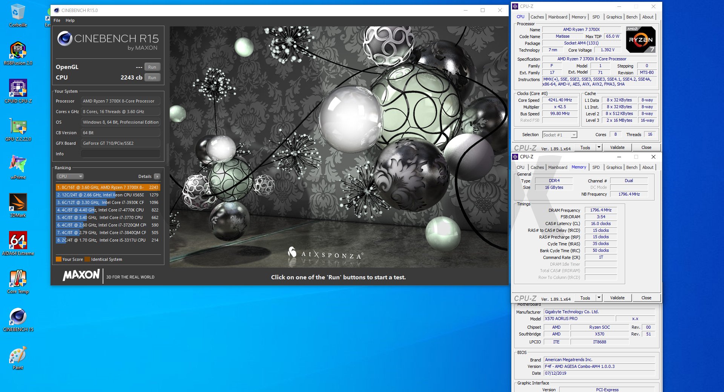The image size is (724, 392).
Task: Open the Socket #1 selection dropdown
Action: coord(560,135)
